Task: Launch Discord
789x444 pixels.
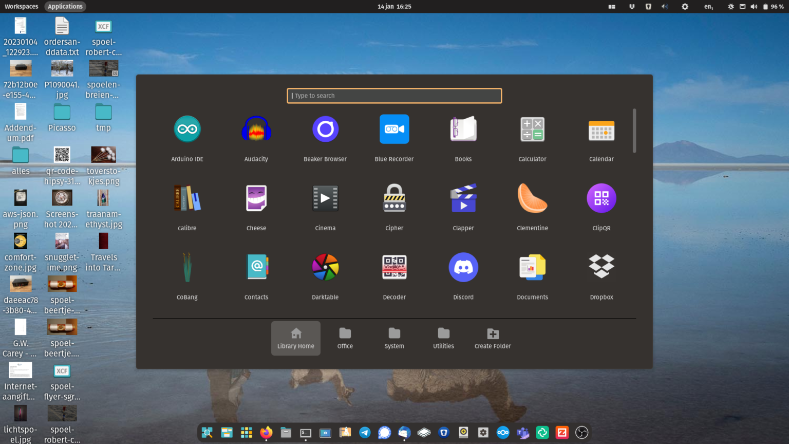Action: pos(463,267)
